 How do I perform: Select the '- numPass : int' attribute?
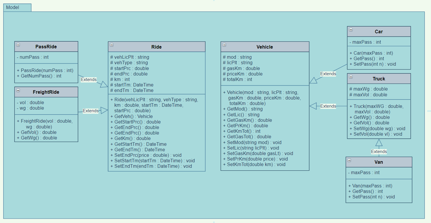(33, 57)
